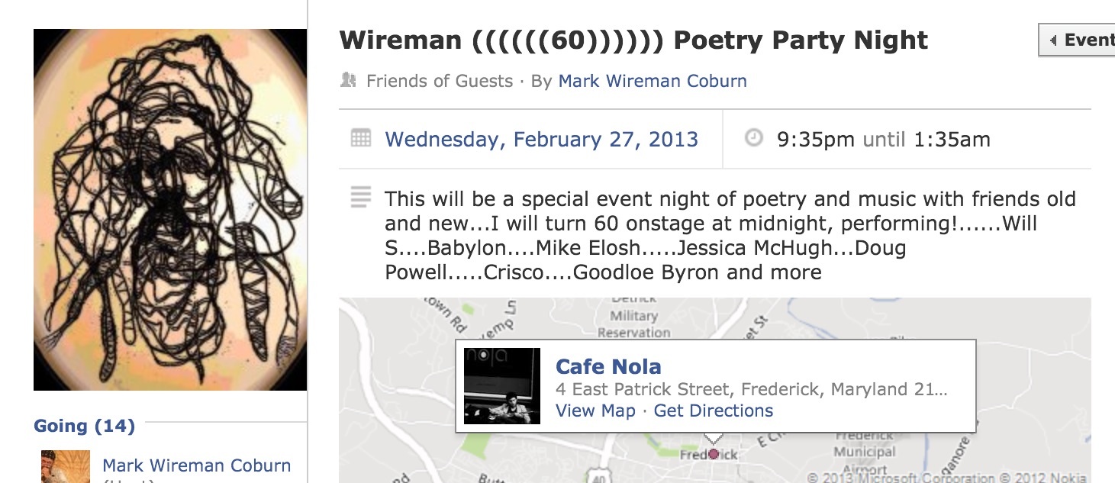Open the Wireman event cover artwork

tap(170, 210)
